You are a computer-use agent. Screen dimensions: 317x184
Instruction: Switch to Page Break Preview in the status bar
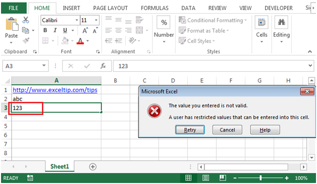point(223,178)
